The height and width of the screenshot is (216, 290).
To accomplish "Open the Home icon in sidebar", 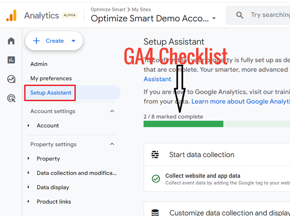I will pyautogui.click(x=11, y=41).
